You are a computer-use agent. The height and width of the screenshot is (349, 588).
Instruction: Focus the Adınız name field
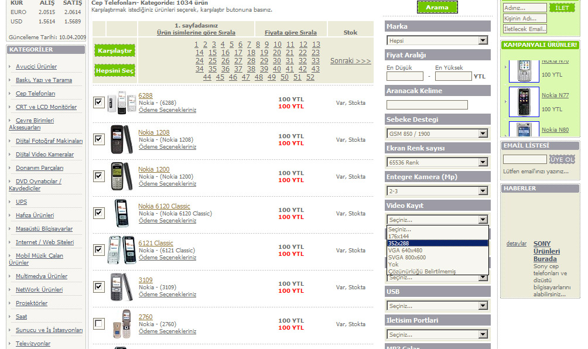point(525,8)
